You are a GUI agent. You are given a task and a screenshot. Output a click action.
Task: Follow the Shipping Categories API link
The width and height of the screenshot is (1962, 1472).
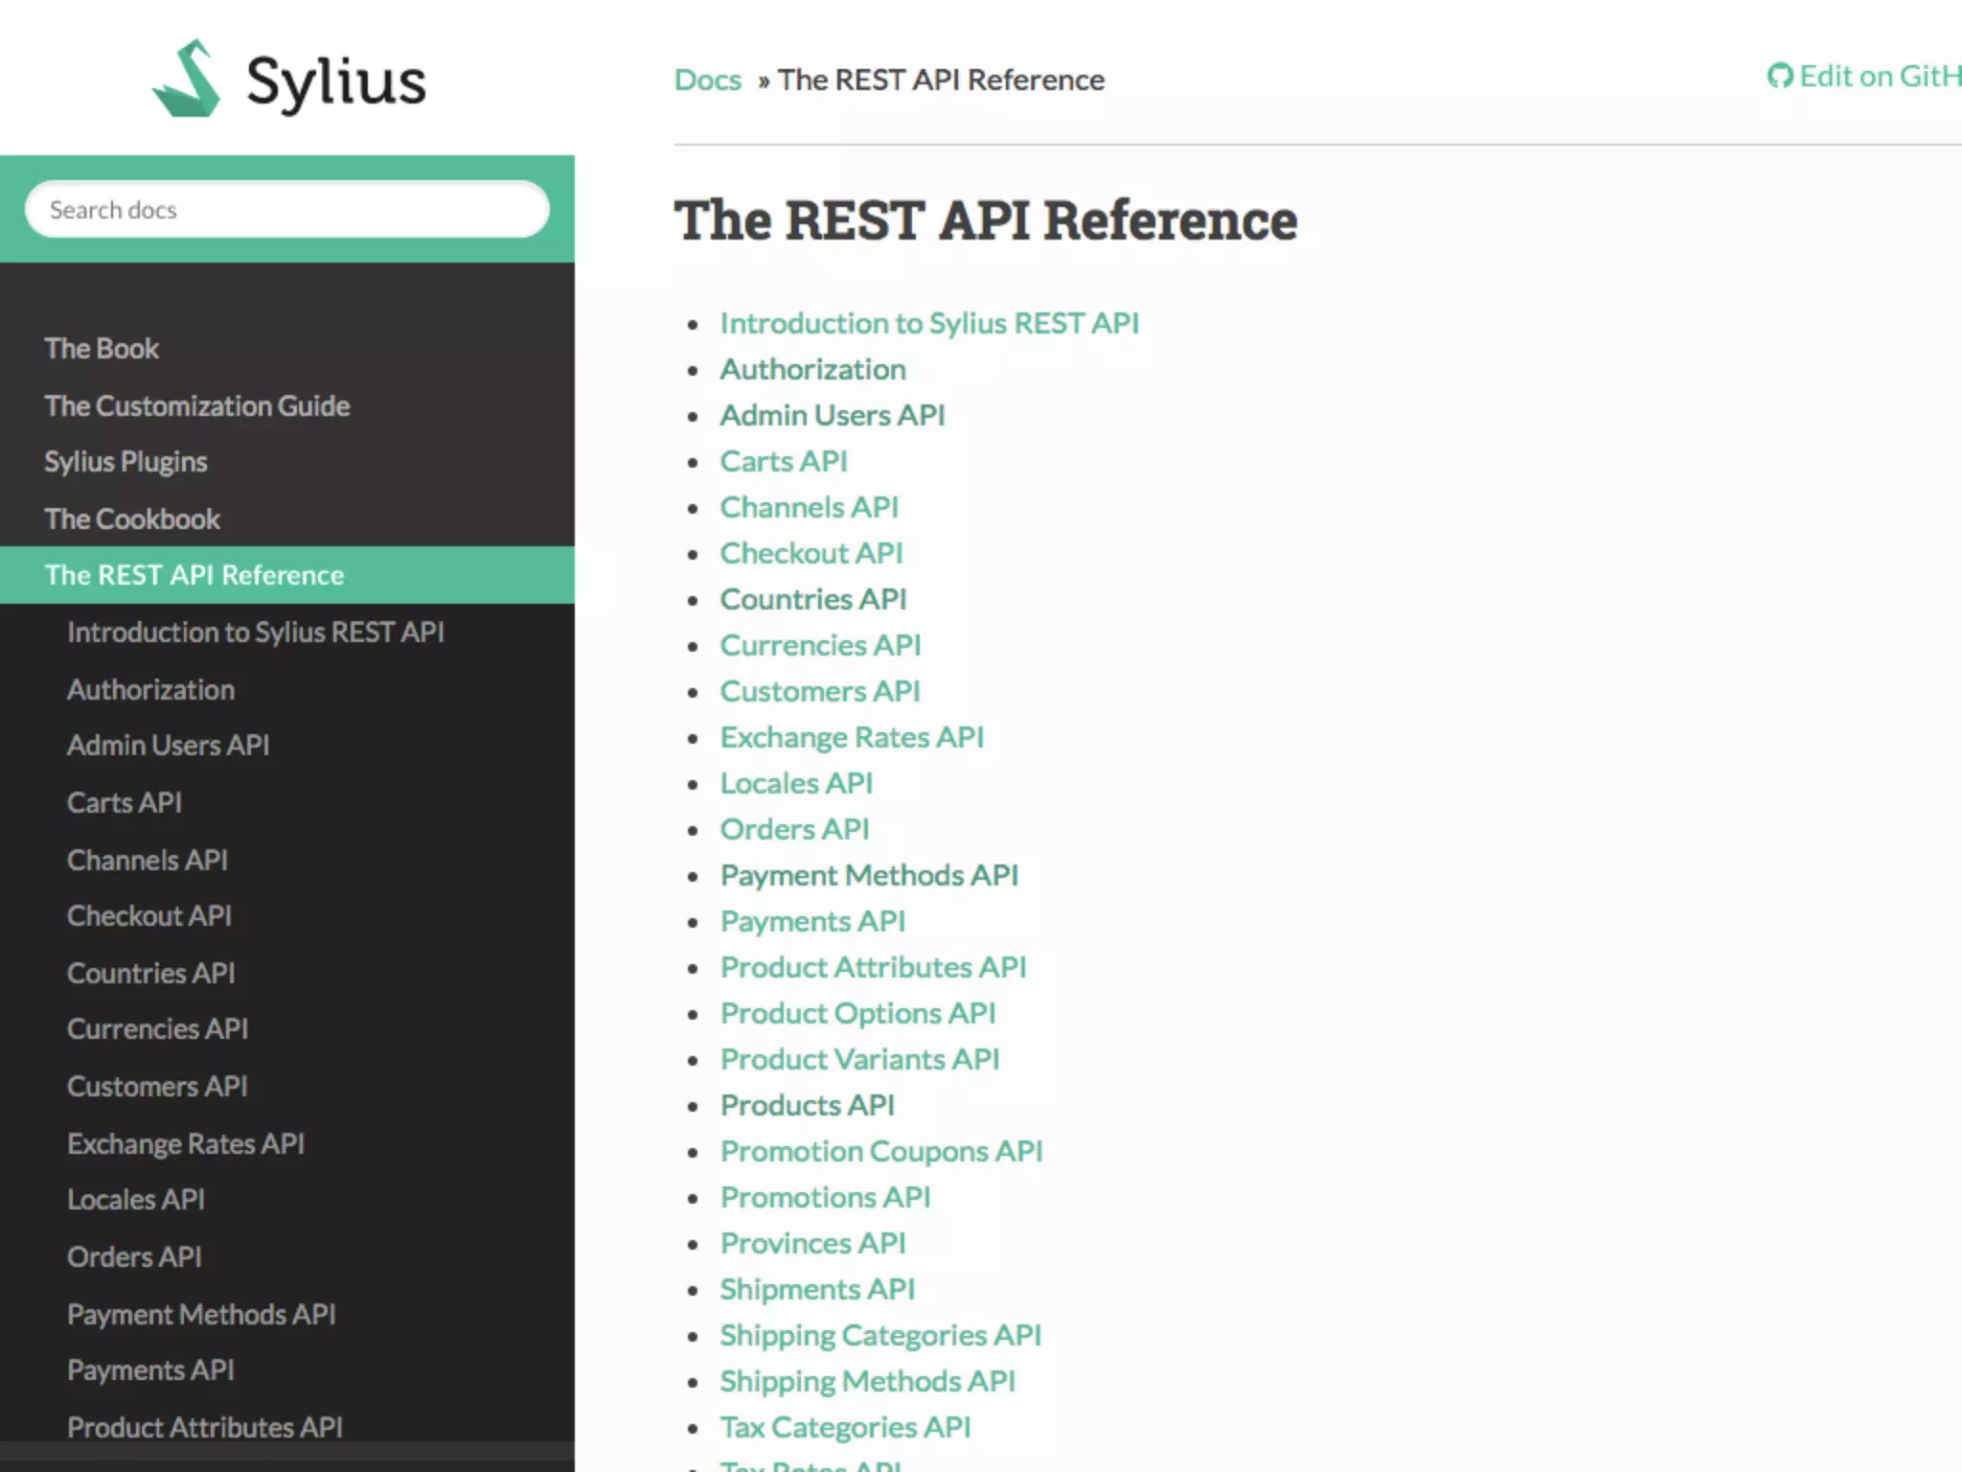pyautogui.click(x=880, y=1336)
